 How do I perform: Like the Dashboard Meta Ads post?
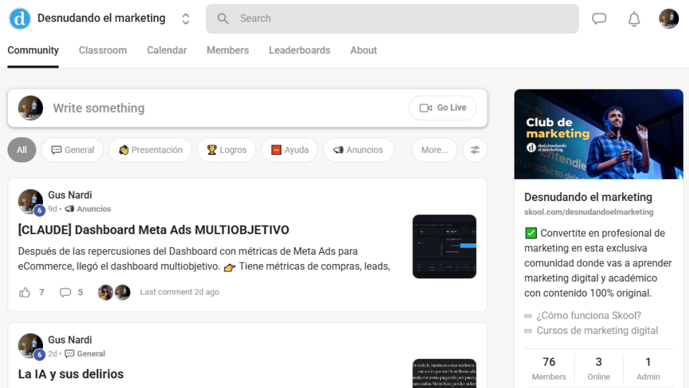(x=25, y=293)
